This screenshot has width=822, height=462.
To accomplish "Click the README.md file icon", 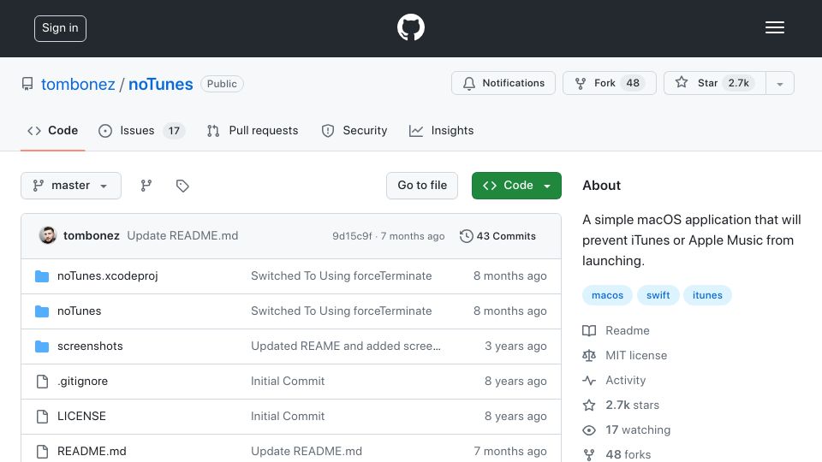I will 42,452.
